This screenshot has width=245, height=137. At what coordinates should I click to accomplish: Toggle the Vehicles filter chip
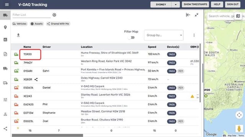tap(20, 24)
